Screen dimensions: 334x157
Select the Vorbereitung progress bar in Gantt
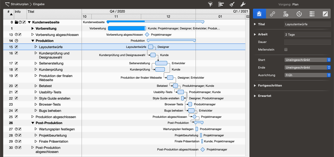[x=127, y=28]
